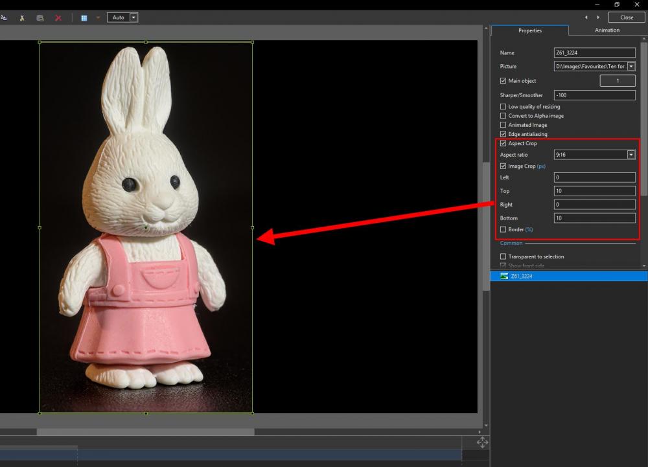
Task: Click the Close button
Action: (627, 17)
